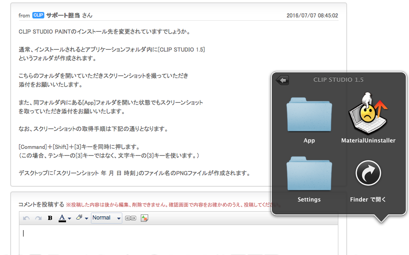Screen dimensions: 409x255
Task: Click the line about デスクトップに PNGファイル
Action: [135, 173]
